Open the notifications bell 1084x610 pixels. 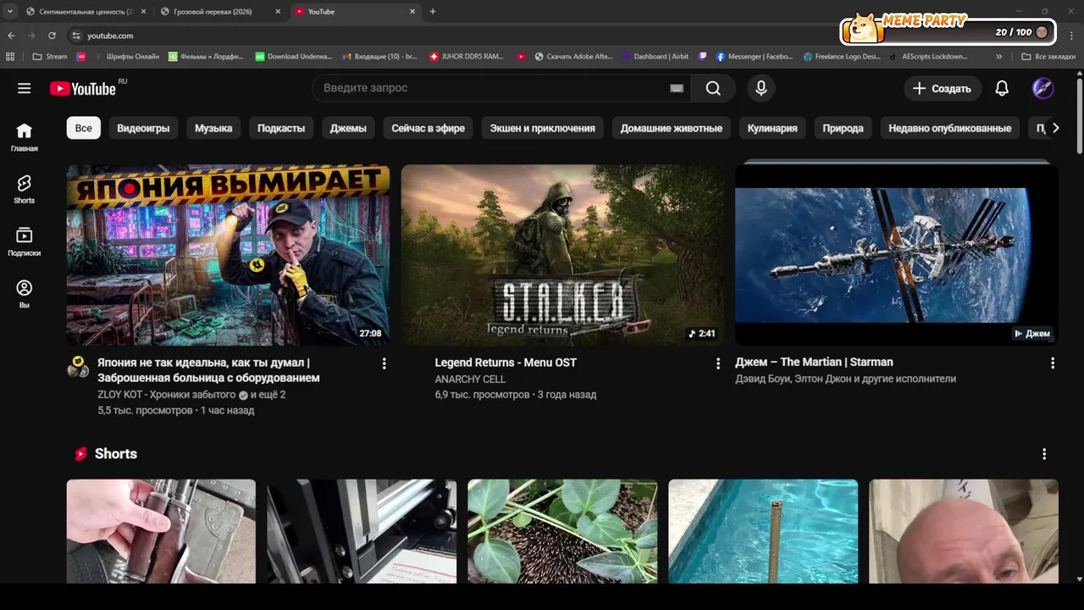coord(1002,88)
